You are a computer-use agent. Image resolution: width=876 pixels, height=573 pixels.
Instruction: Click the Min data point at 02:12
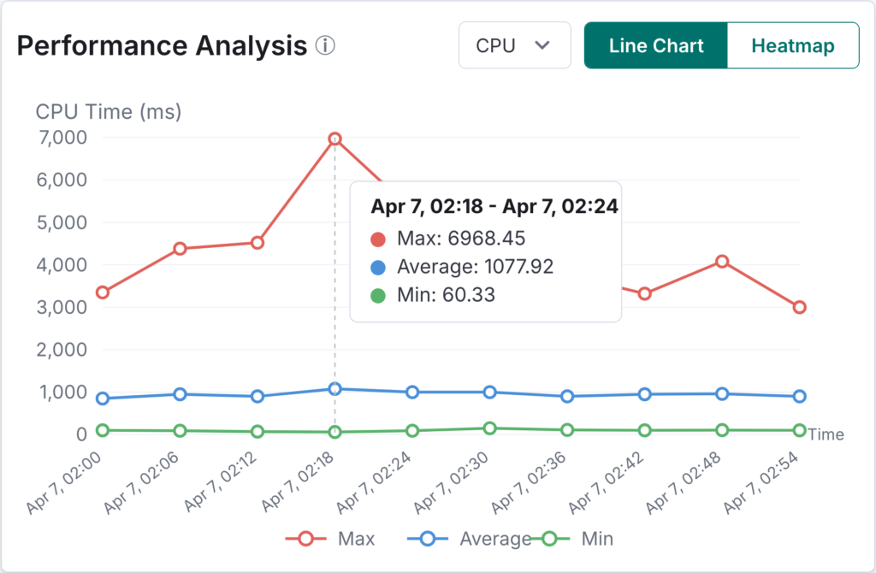pos(257,432)
